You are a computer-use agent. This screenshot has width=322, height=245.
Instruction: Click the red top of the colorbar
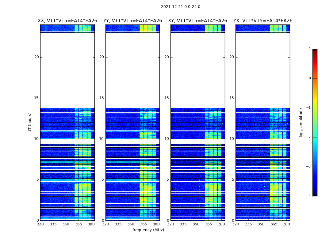click(x=315, y=52)
